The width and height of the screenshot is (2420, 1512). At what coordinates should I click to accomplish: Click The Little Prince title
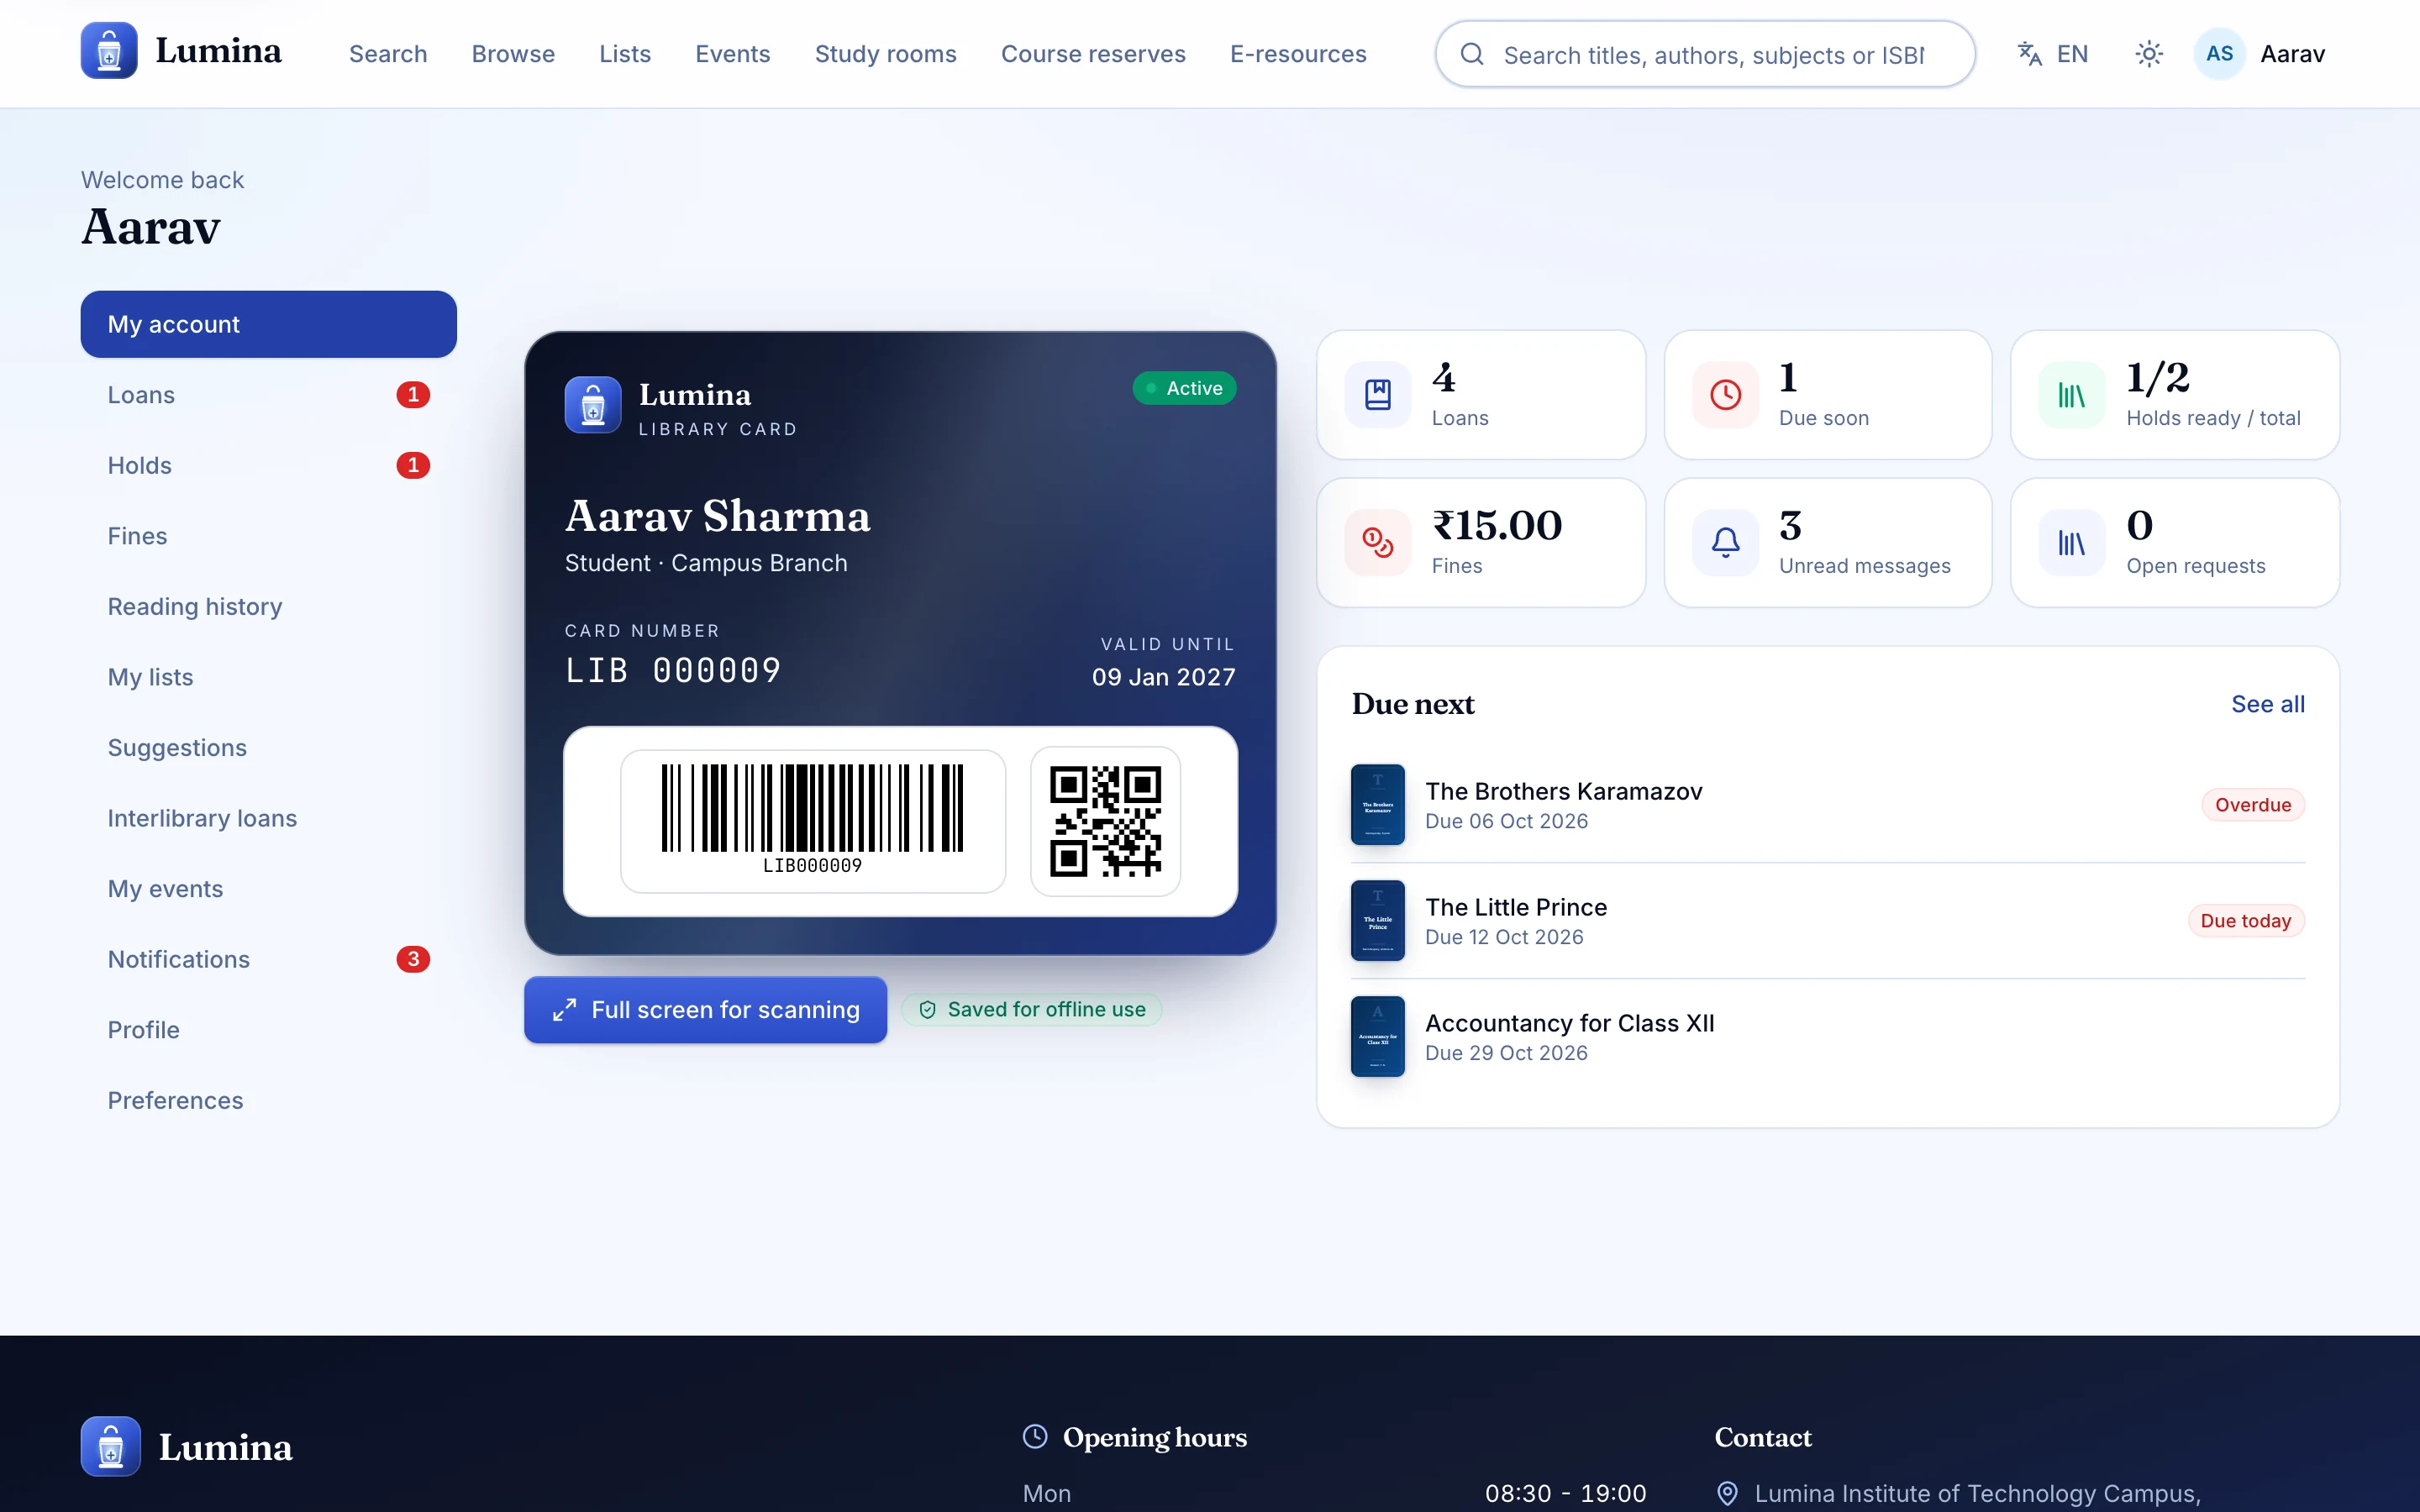click(x=1516, y=907)
